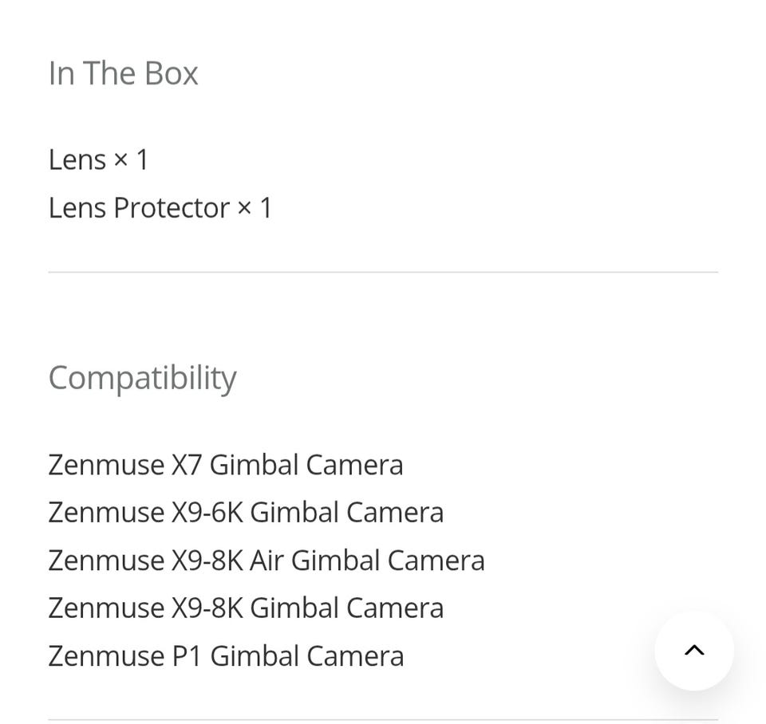
Task: Click the Lens Protector × 1 item
Action: pyautogui.click(x=160, y=208)
